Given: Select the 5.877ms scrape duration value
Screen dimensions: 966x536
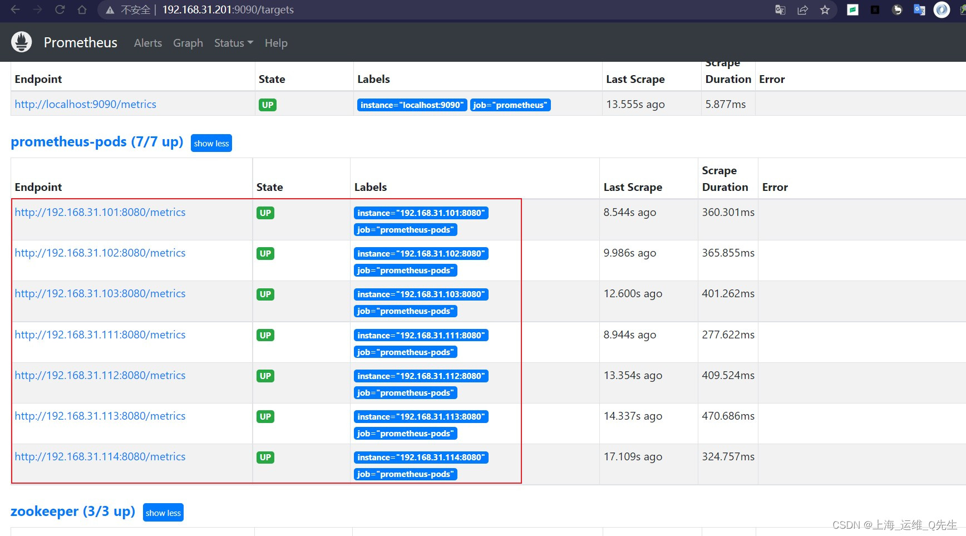Looking at the screenshot, I should [x=726, y=104].
